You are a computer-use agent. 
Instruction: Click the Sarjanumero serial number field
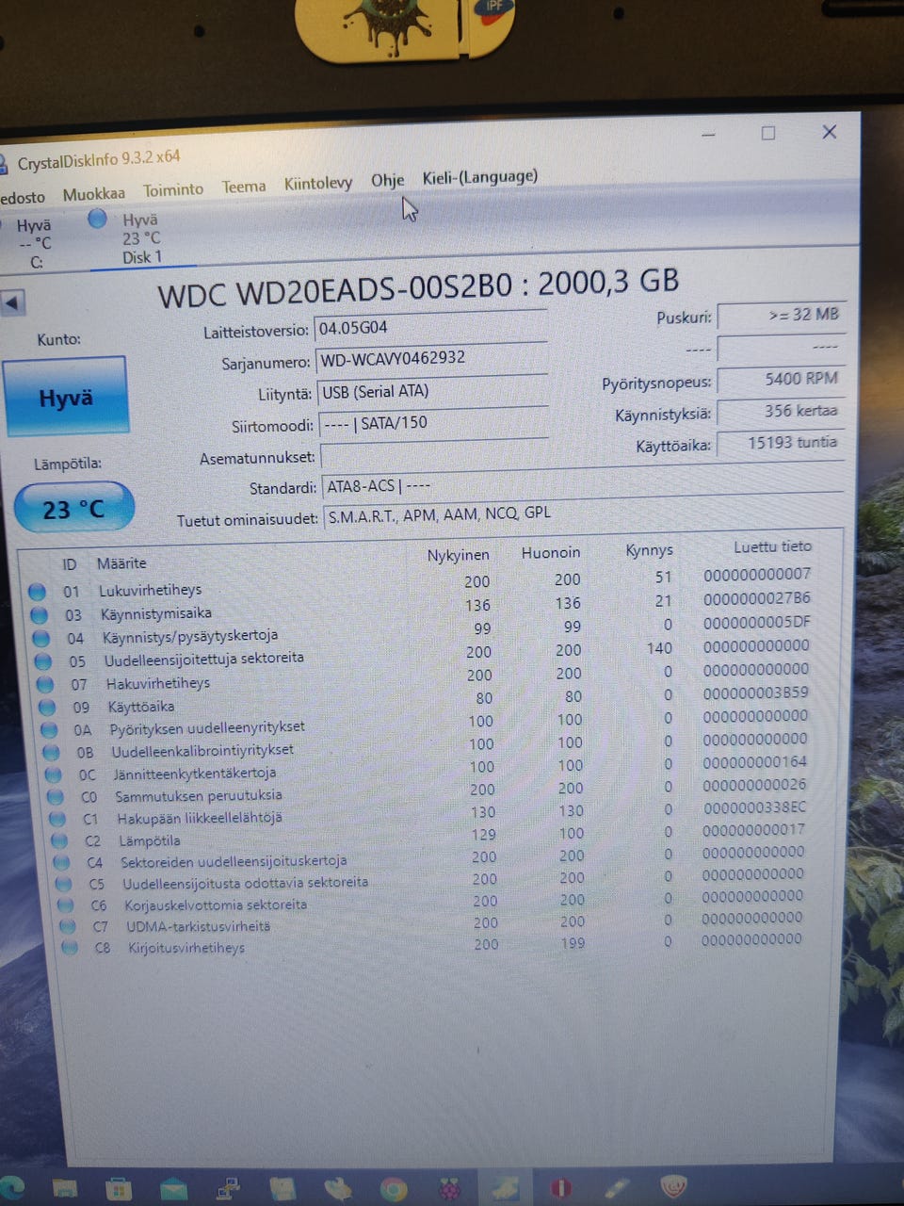tap(431, 359)
